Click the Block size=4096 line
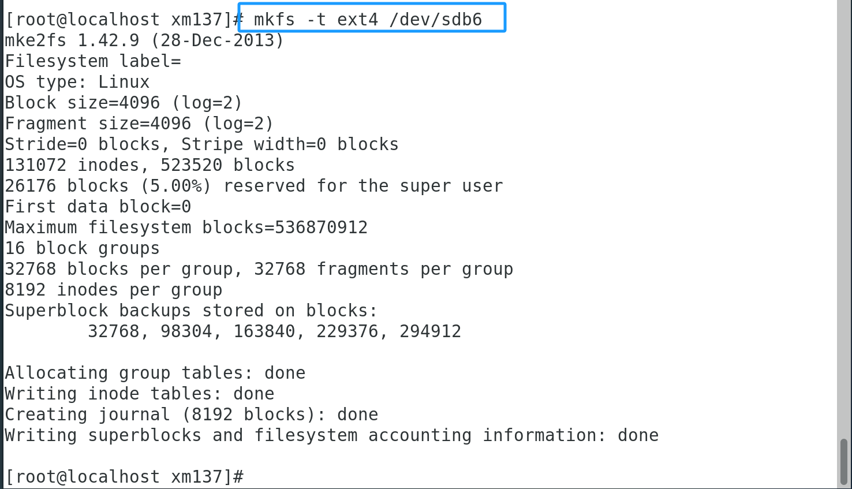Viewport: 852px width, 489px height. pos(124,103)
